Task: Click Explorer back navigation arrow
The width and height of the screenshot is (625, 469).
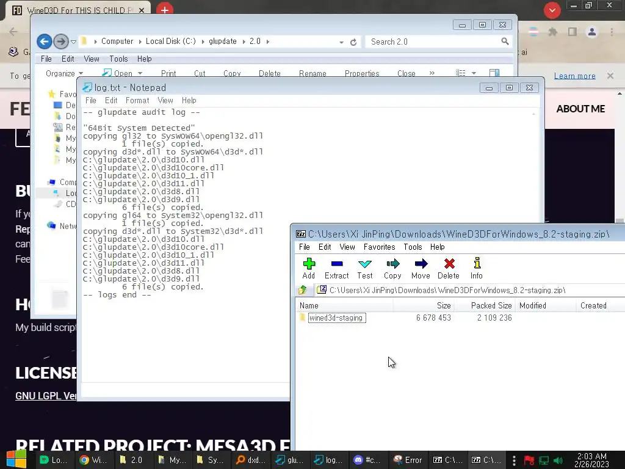Action: (45, 42)
